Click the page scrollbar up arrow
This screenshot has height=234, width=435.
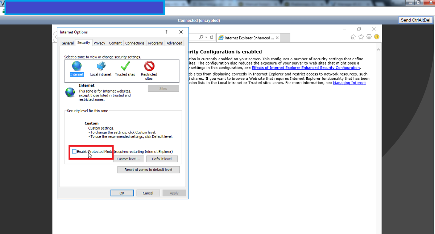click(378, 49)
